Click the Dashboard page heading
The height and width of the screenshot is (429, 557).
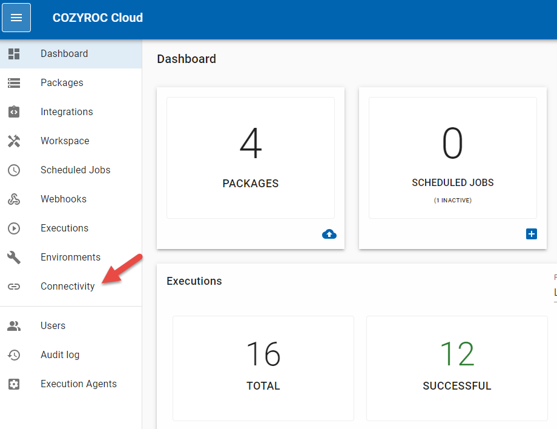186,59
